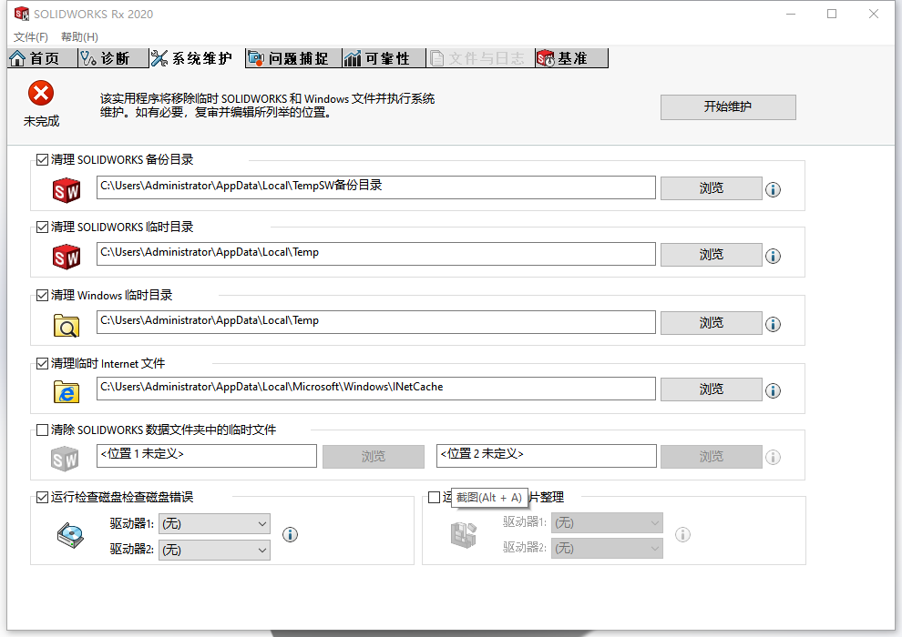Enable 清除 SOLIDWORKS 数据文件夹中的临时文件 checkbox
The image size is (902, 637).
click(x=42, y=430)
